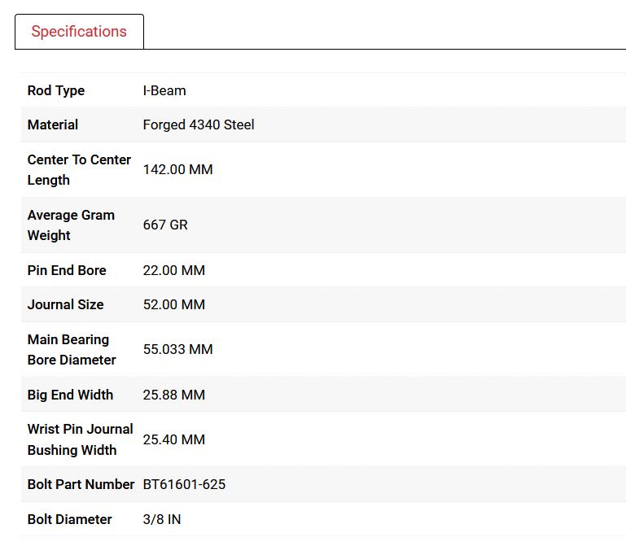Select the 55.033 MM value
This screenshot has height=546, width=626.
point(177,349)
